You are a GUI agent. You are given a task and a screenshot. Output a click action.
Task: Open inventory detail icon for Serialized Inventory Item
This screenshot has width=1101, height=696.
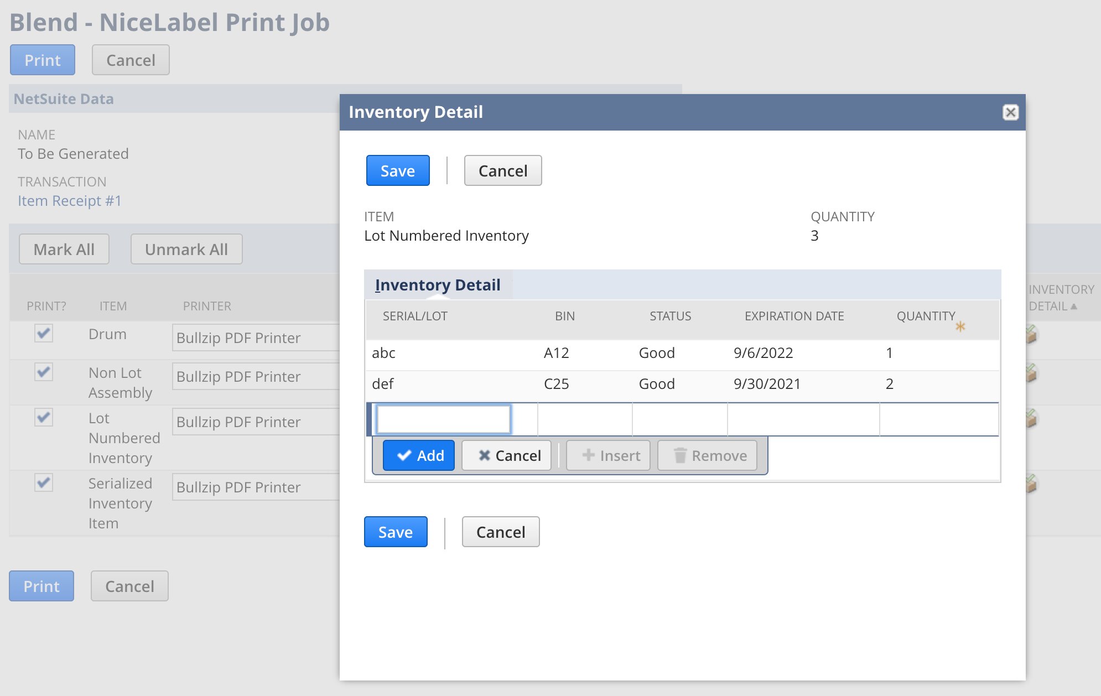pyautogui.click(x=1031, y=484)
